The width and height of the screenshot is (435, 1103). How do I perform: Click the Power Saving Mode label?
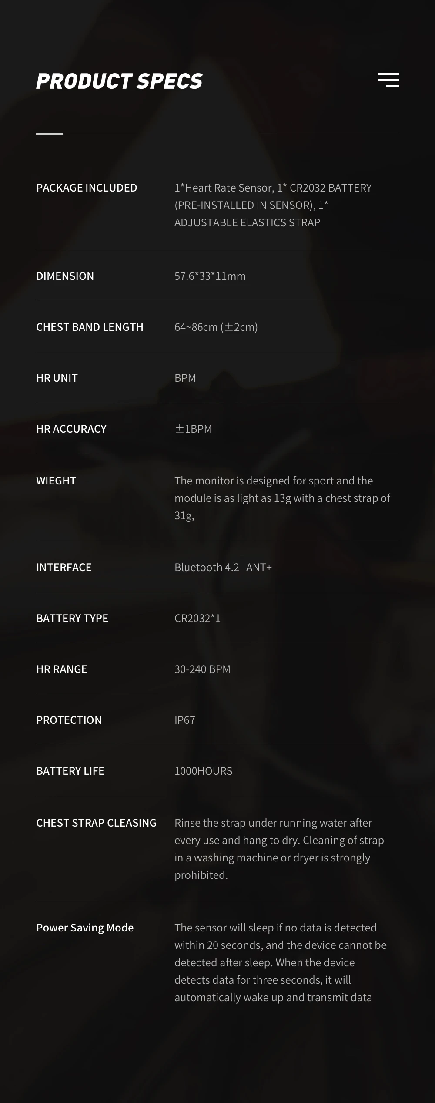[85, 928]
